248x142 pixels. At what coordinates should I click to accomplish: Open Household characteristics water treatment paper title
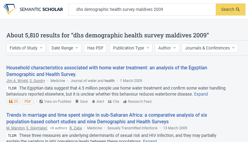(x=107, y=71)
